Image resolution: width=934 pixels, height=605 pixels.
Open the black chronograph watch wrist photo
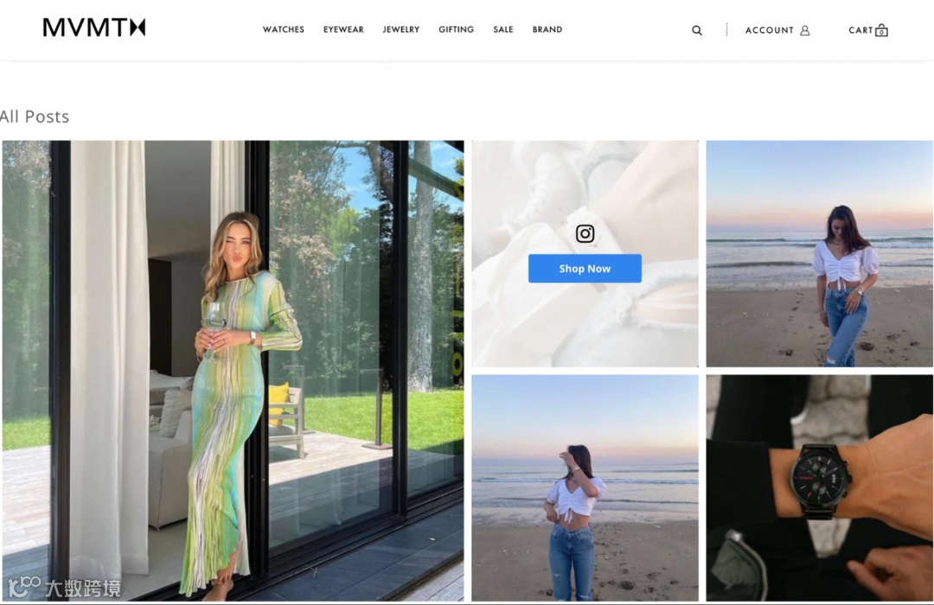(x=820, y=487)
